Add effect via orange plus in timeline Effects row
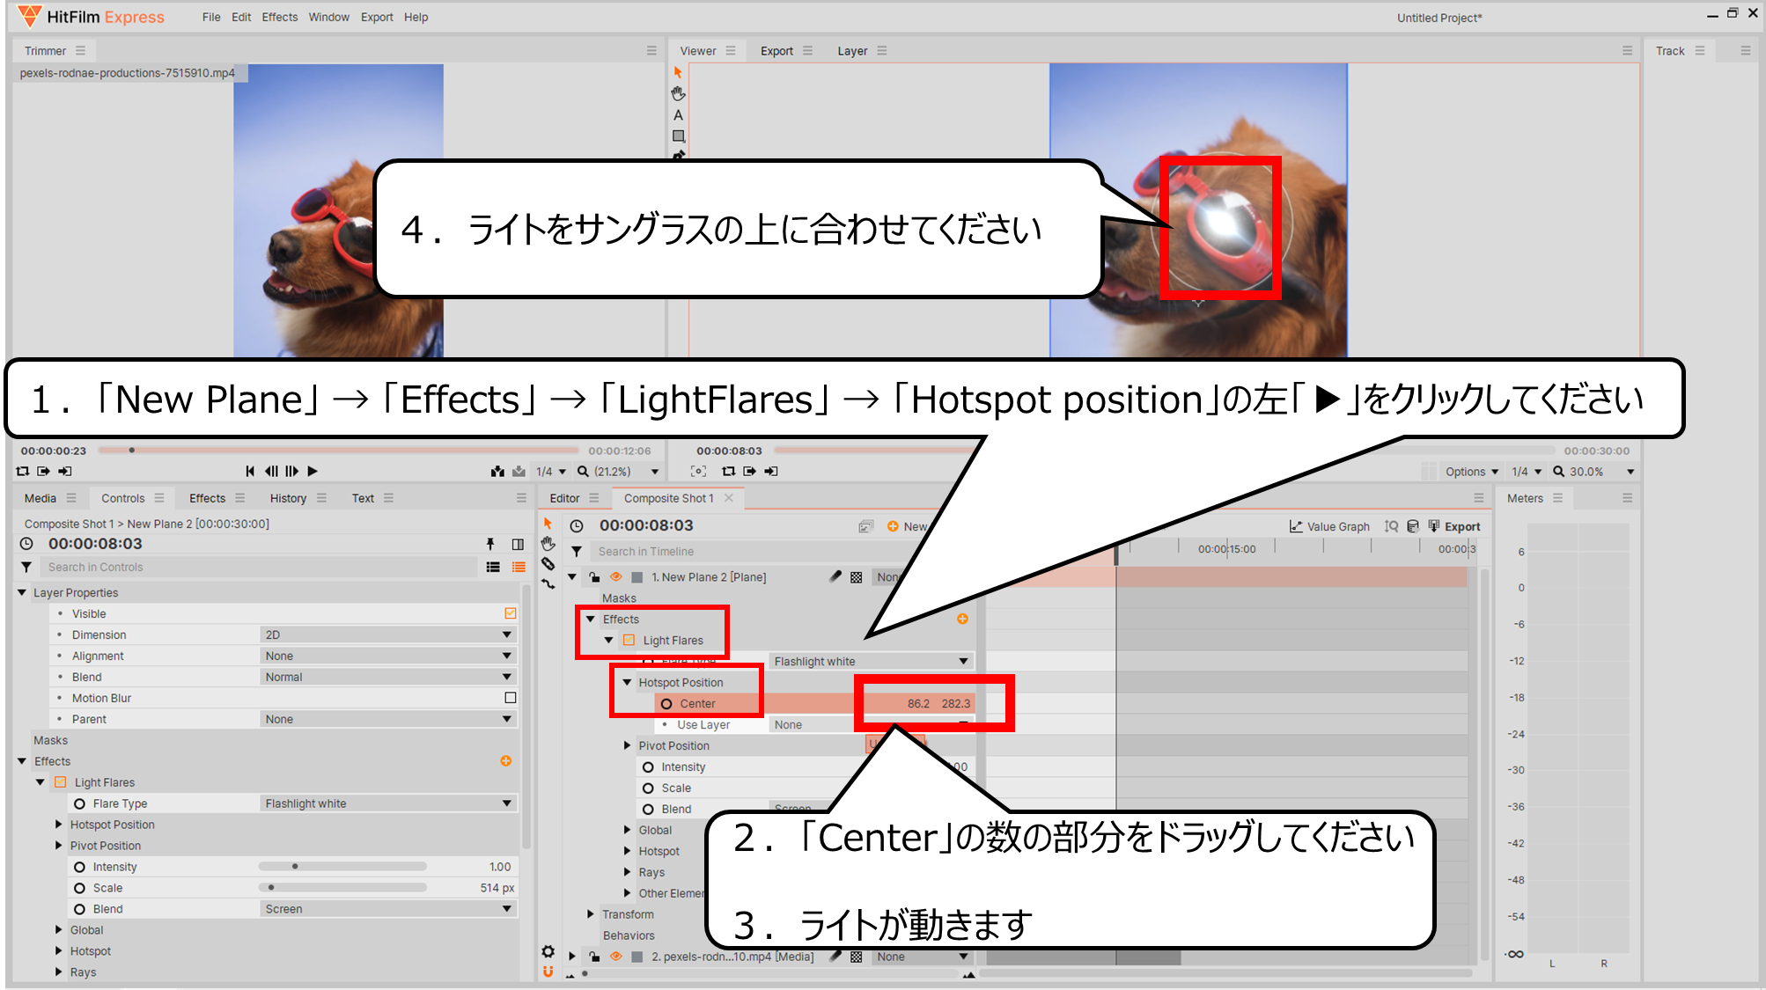 962,620
